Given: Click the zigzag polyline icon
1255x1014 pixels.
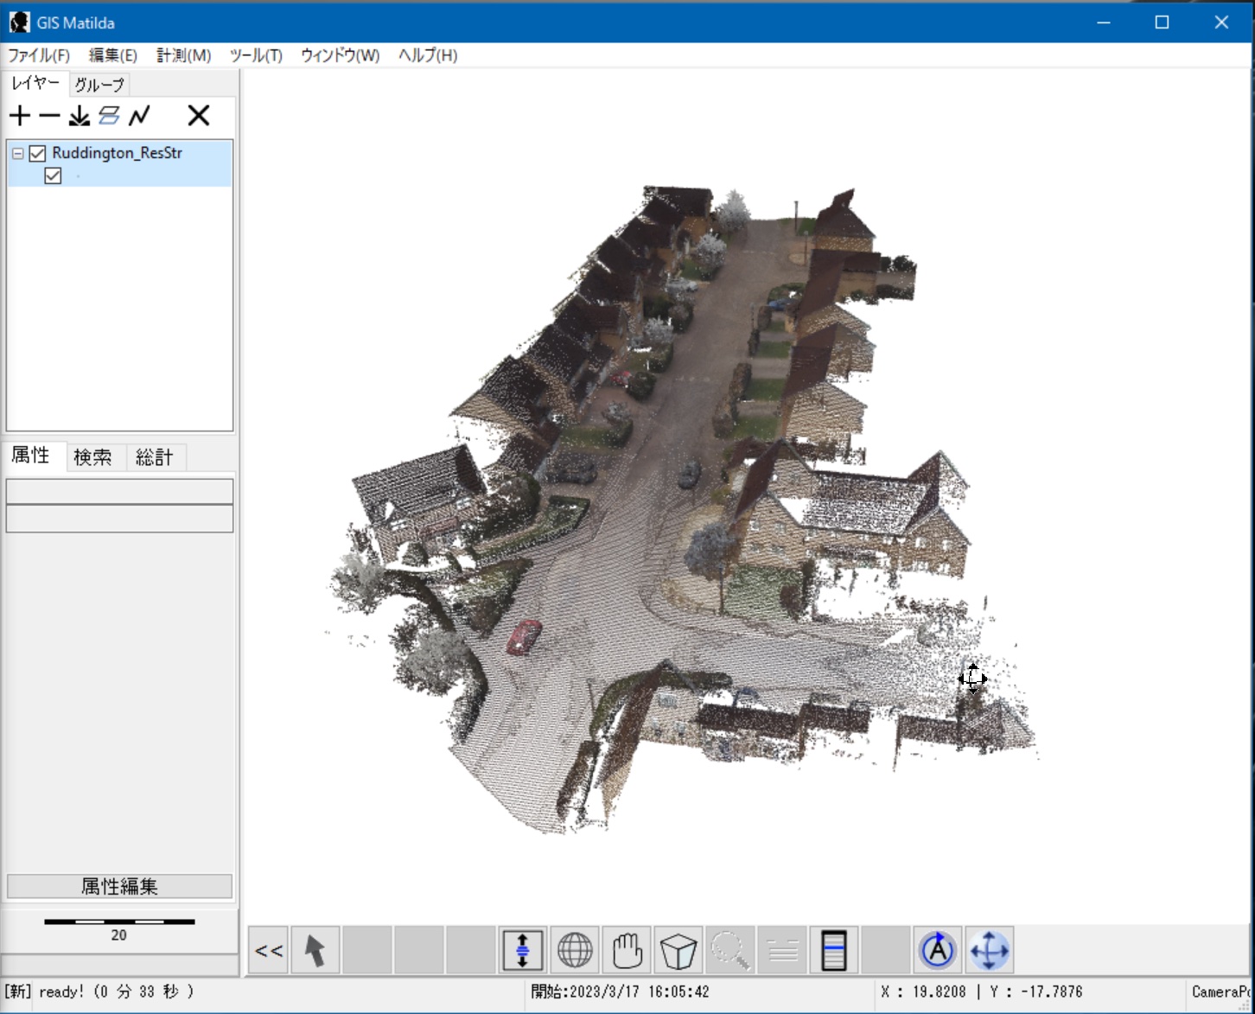Looking at the screenshot, I should [139, 116].
